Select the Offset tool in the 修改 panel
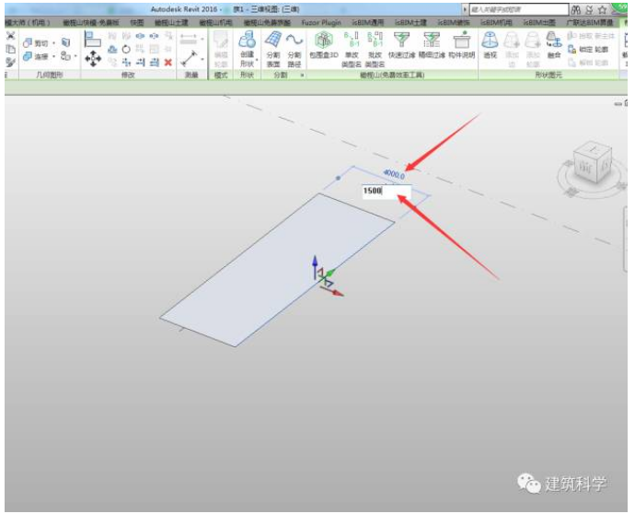Viewport: 635px width, 514px height. click(112, 50)
